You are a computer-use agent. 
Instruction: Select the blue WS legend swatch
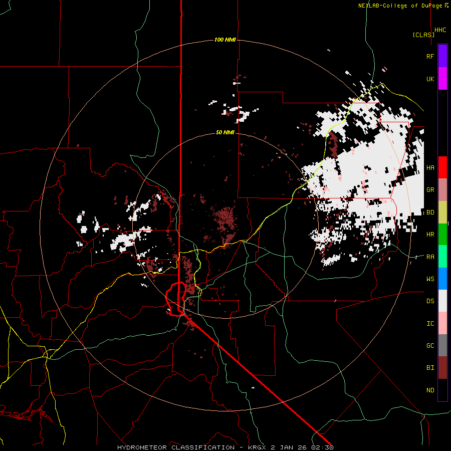(442, 279)
